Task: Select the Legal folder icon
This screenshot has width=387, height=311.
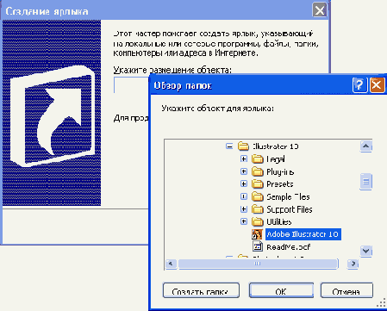Action: pos(258,159)
